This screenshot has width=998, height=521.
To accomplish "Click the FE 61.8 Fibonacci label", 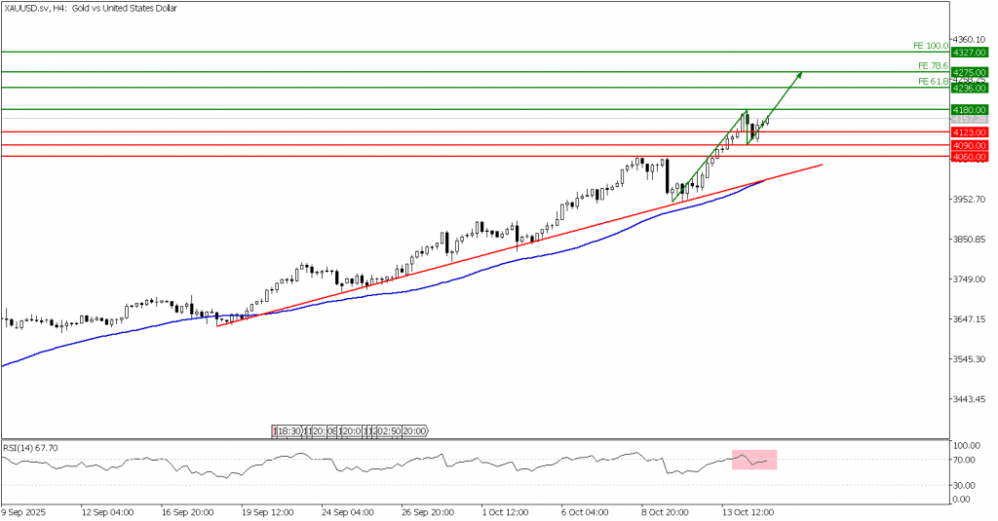I will (933, 82).
